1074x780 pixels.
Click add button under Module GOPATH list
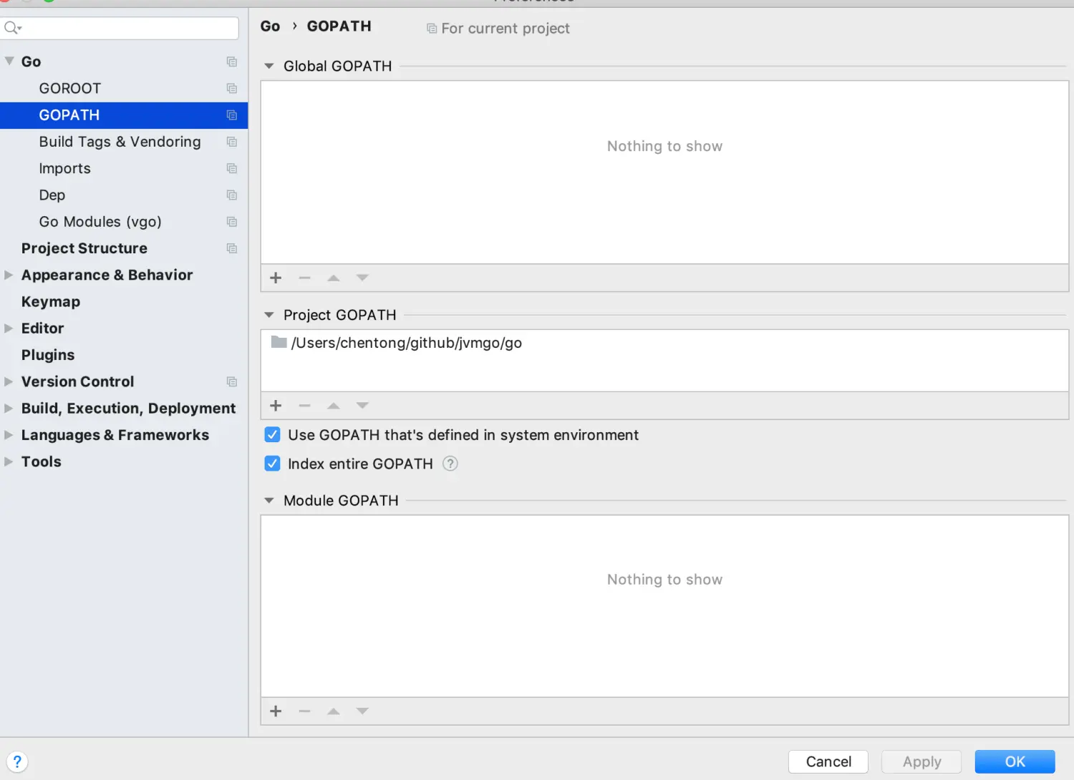point(276,711)
